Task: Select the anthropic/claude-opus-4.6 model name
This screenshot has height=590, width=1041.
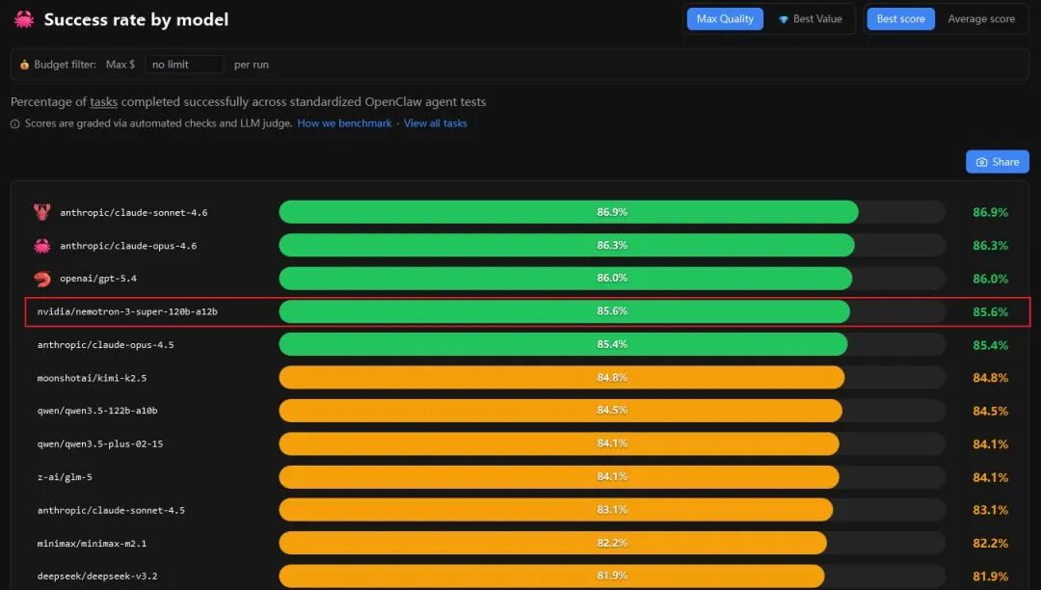Action: (128, 246)
